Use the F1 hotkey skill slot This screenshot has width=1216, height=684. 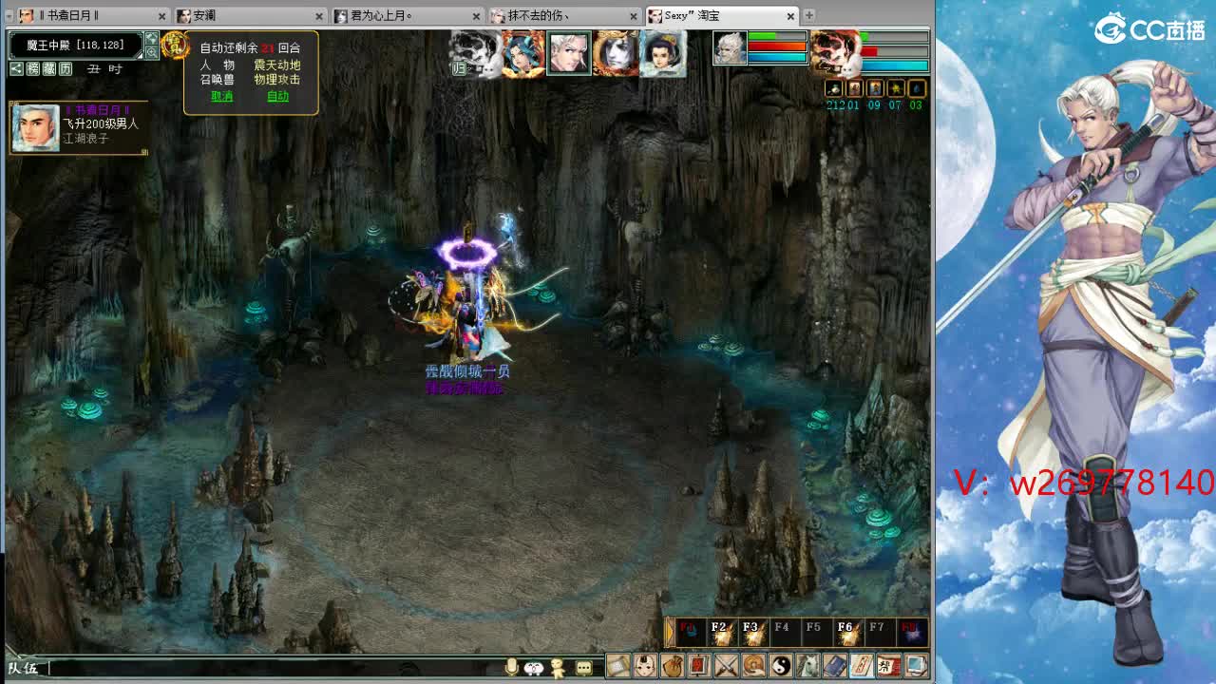691,632
